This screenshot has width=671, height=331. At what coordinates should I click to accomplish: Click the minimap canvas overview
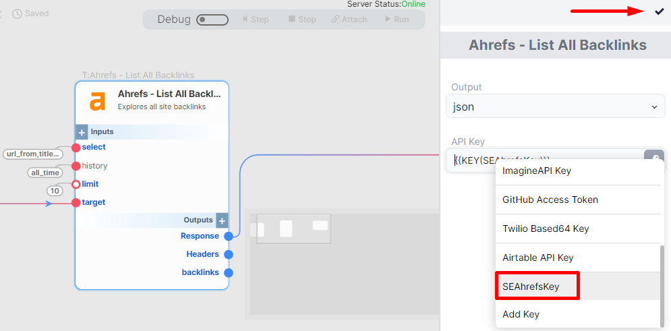coord(343,264)
